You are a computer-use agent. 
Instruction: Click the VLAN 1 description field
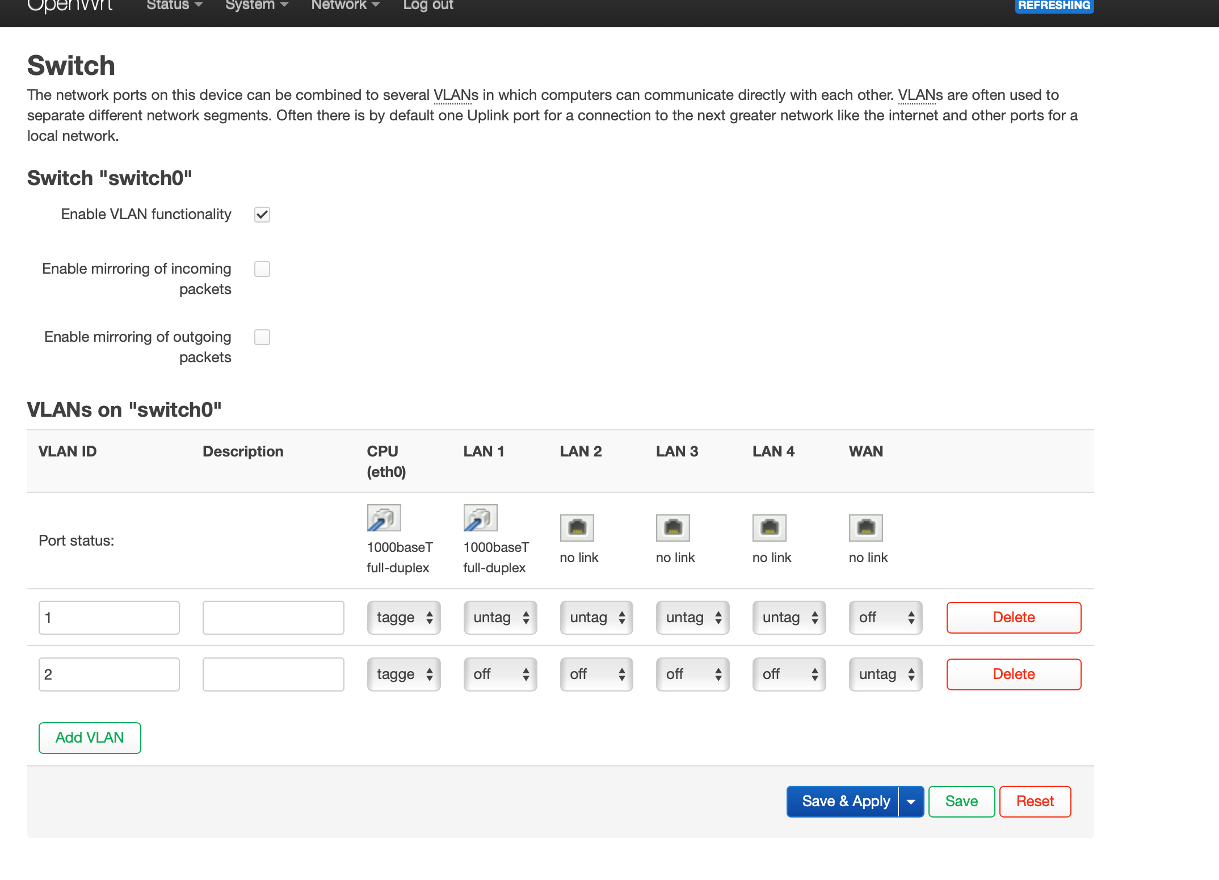[x=273, y=618]
